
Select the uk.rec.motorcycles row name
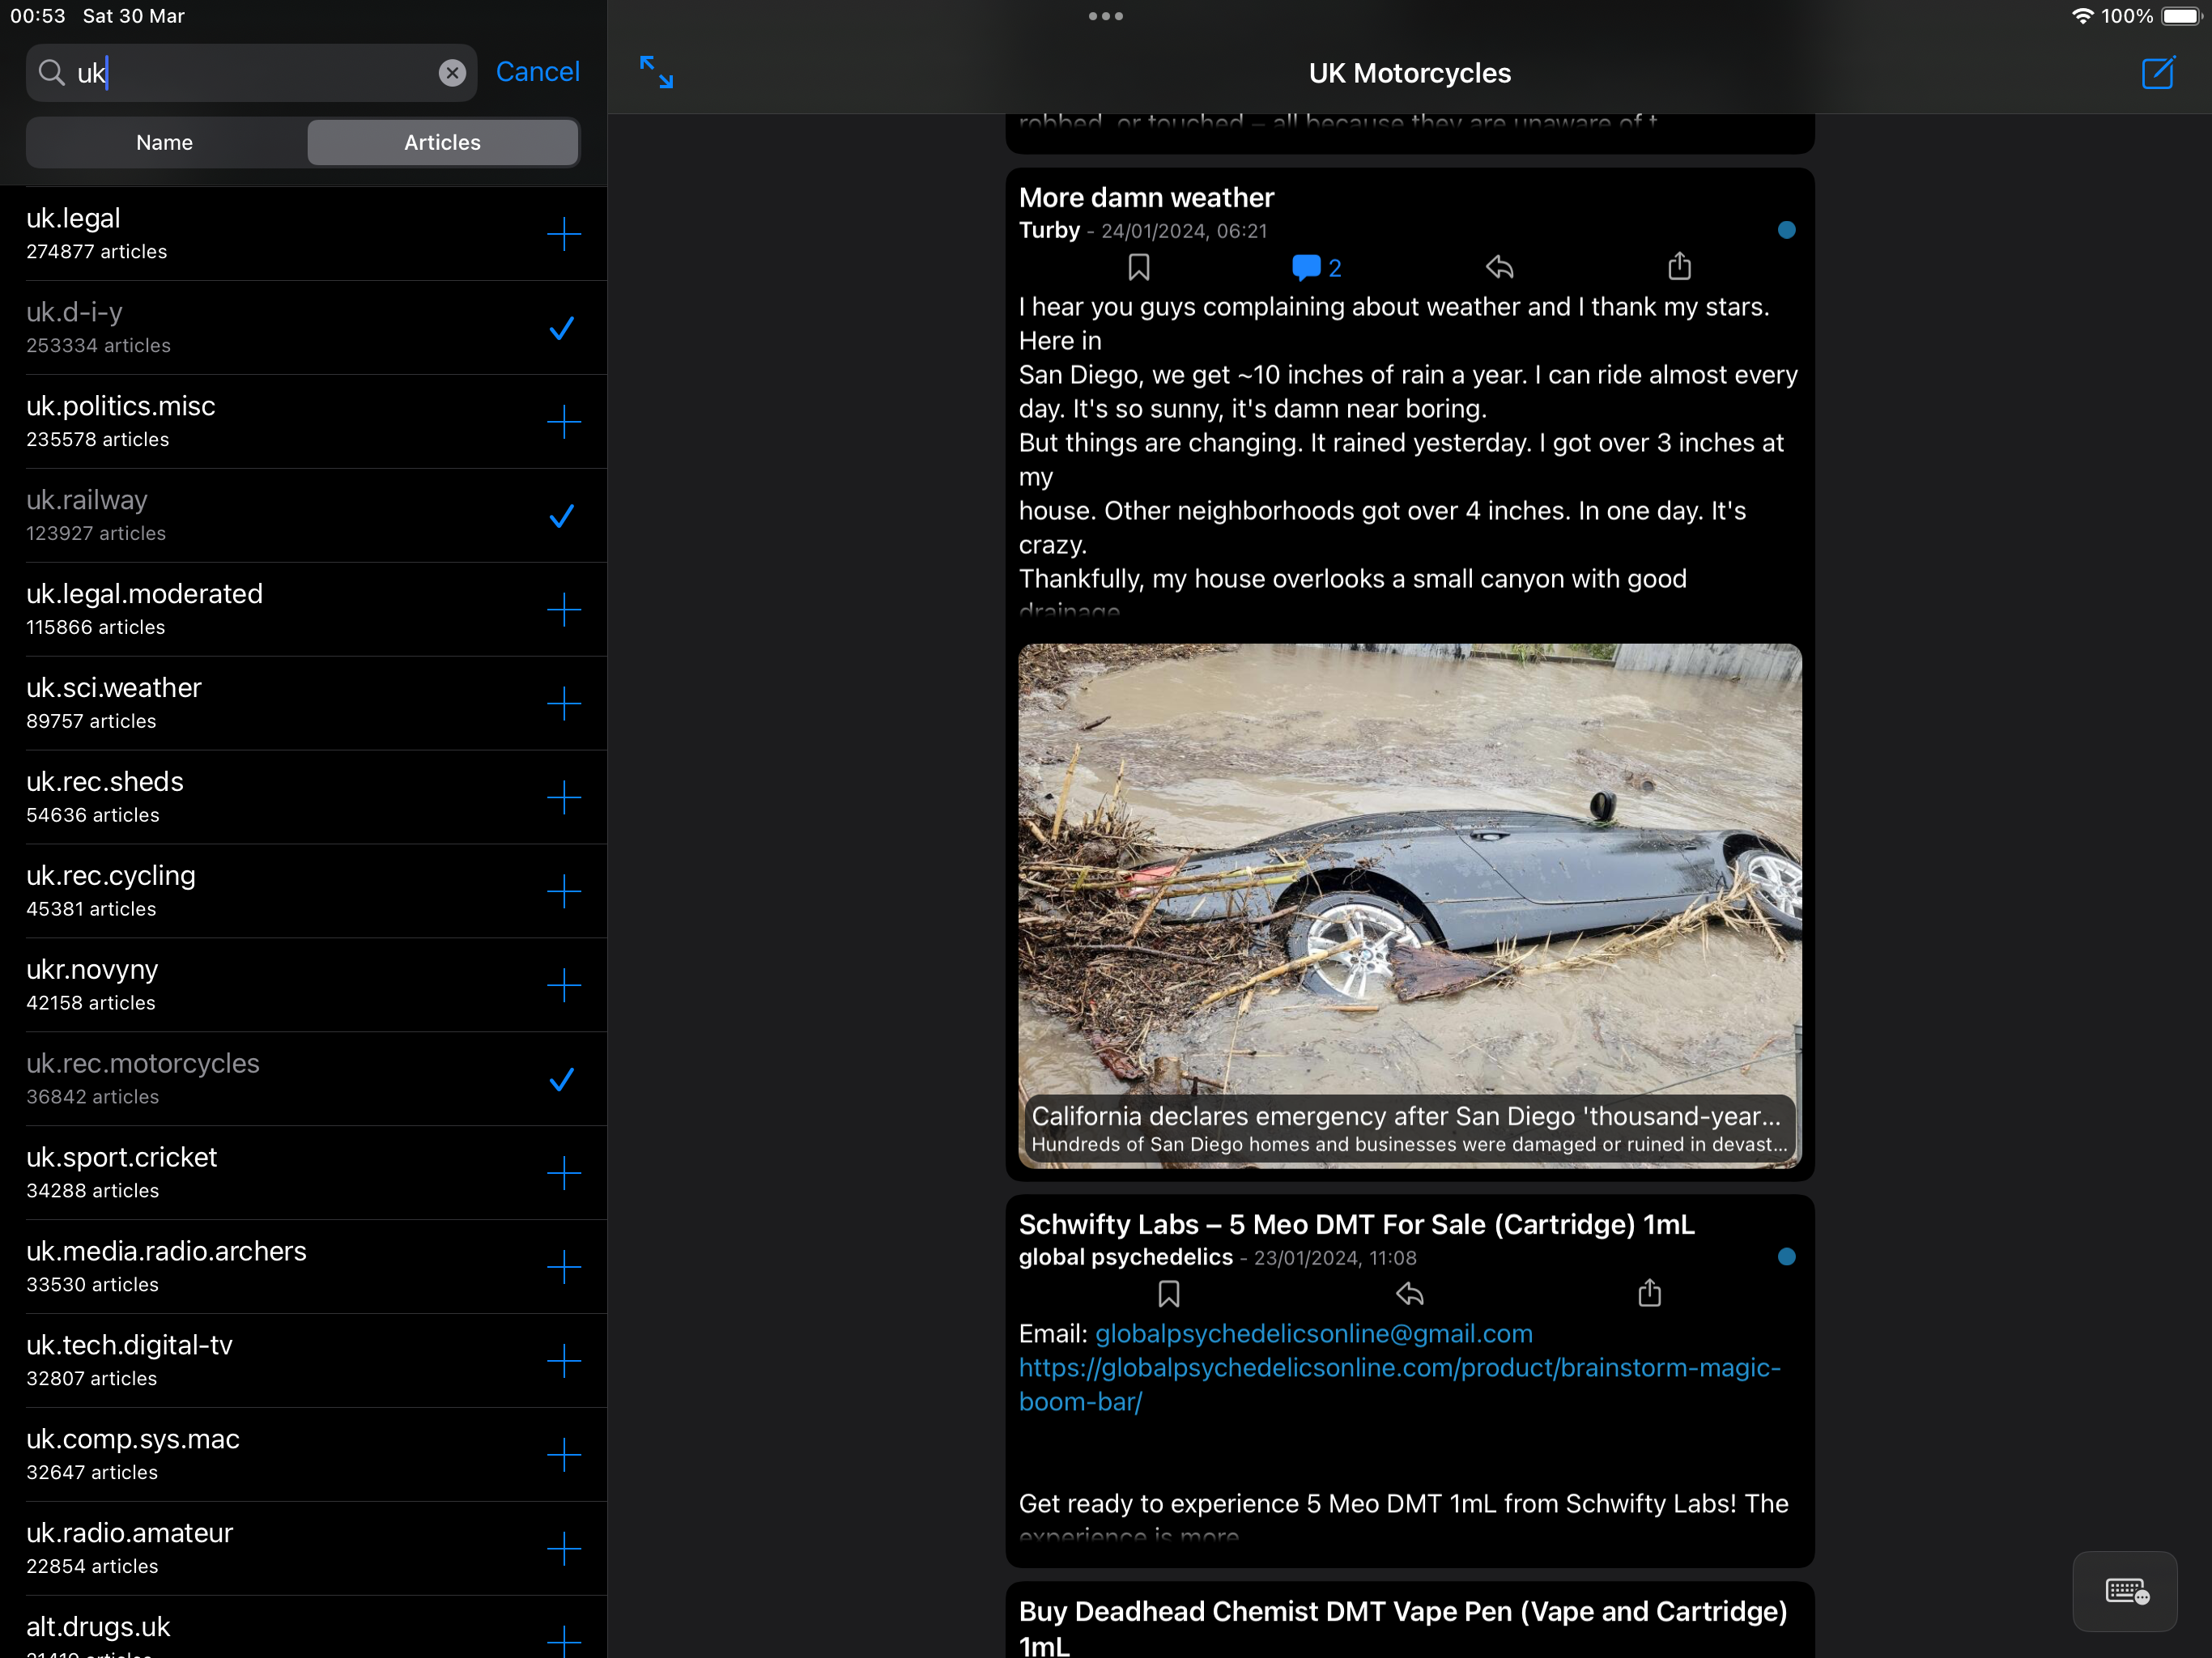pos(143,1063)
